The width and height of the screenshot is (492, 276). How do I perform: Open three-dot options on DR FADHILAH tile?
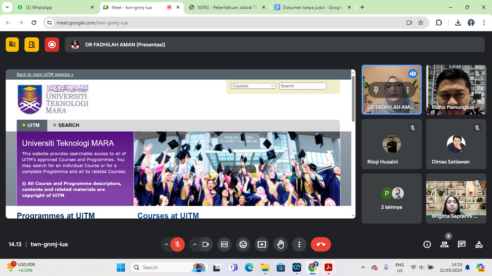408,89
